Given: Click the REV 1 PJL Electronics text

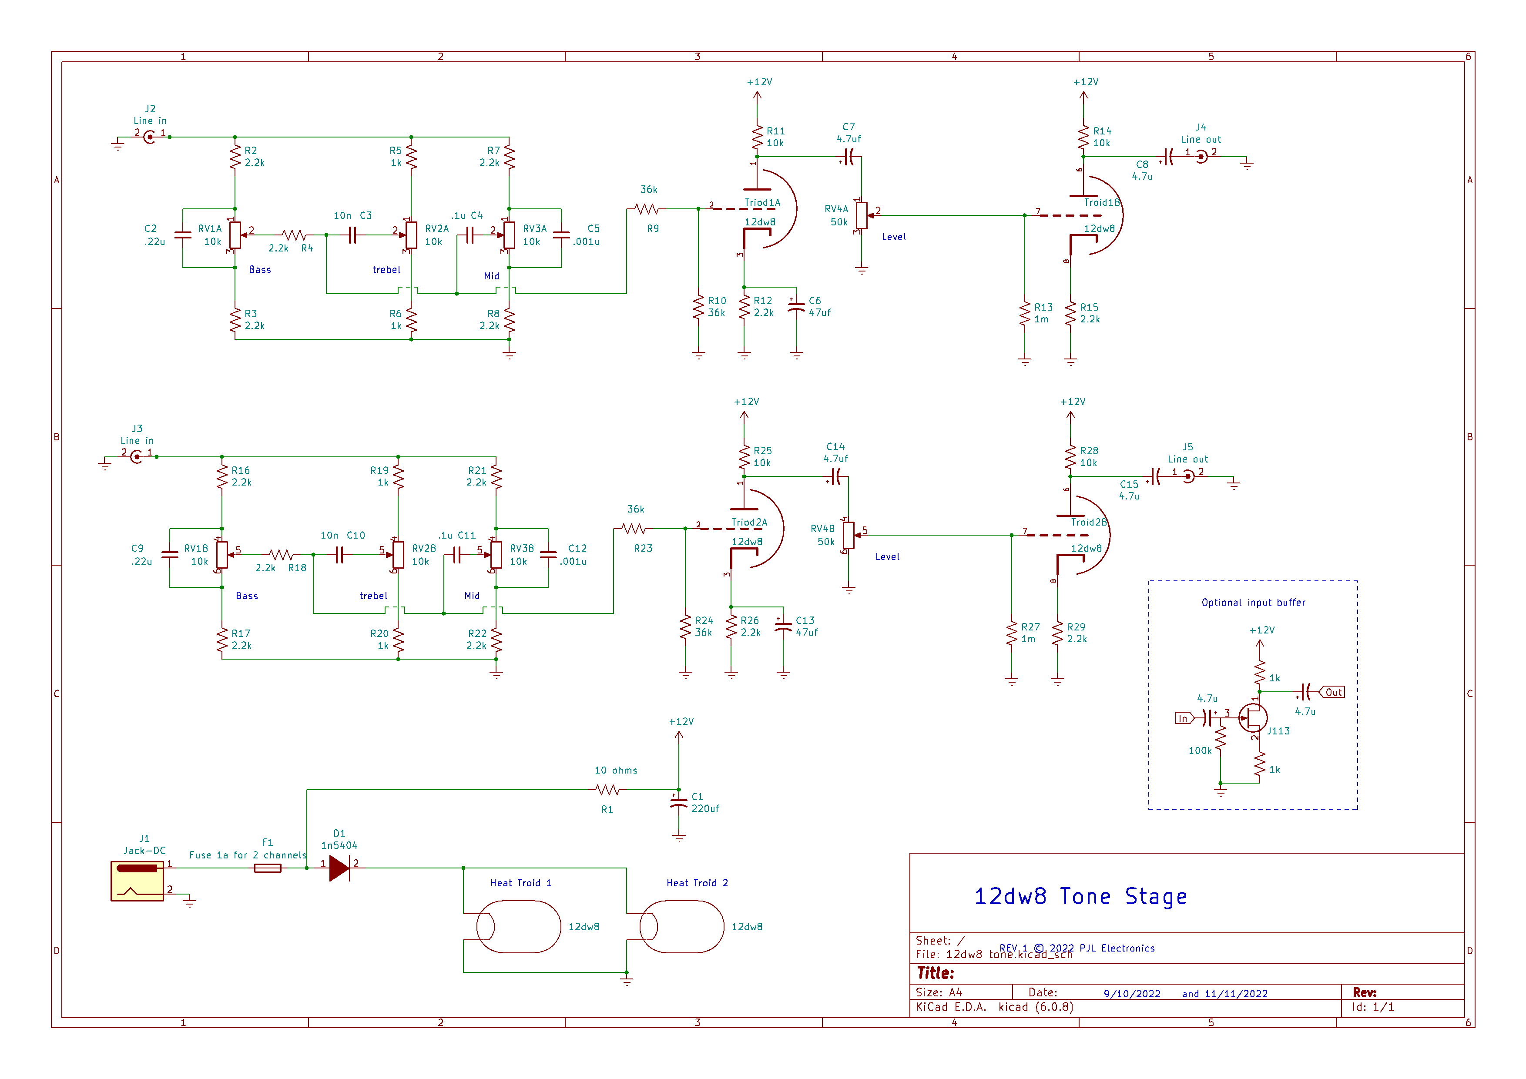Looking at the screenshot, I should (1077, 948).
